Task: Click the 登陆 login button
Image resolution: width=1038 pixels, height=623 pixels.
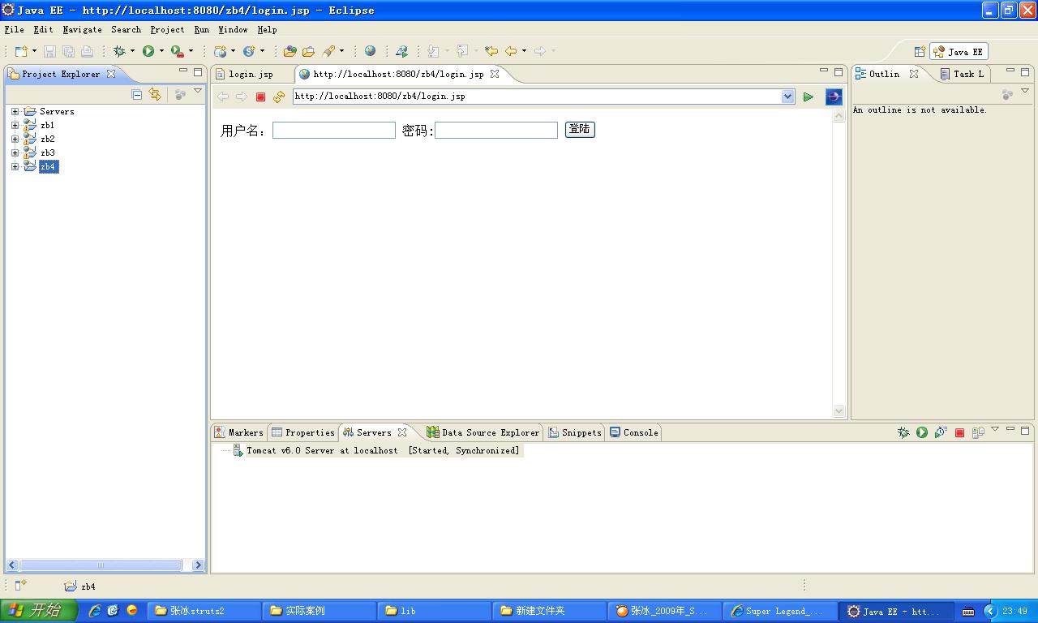Action: coord(580,130)
